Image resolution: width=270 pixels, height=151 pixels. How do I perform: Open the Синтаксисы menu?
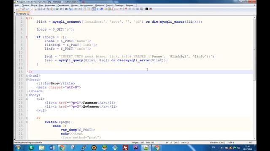[x=63, y=5]
